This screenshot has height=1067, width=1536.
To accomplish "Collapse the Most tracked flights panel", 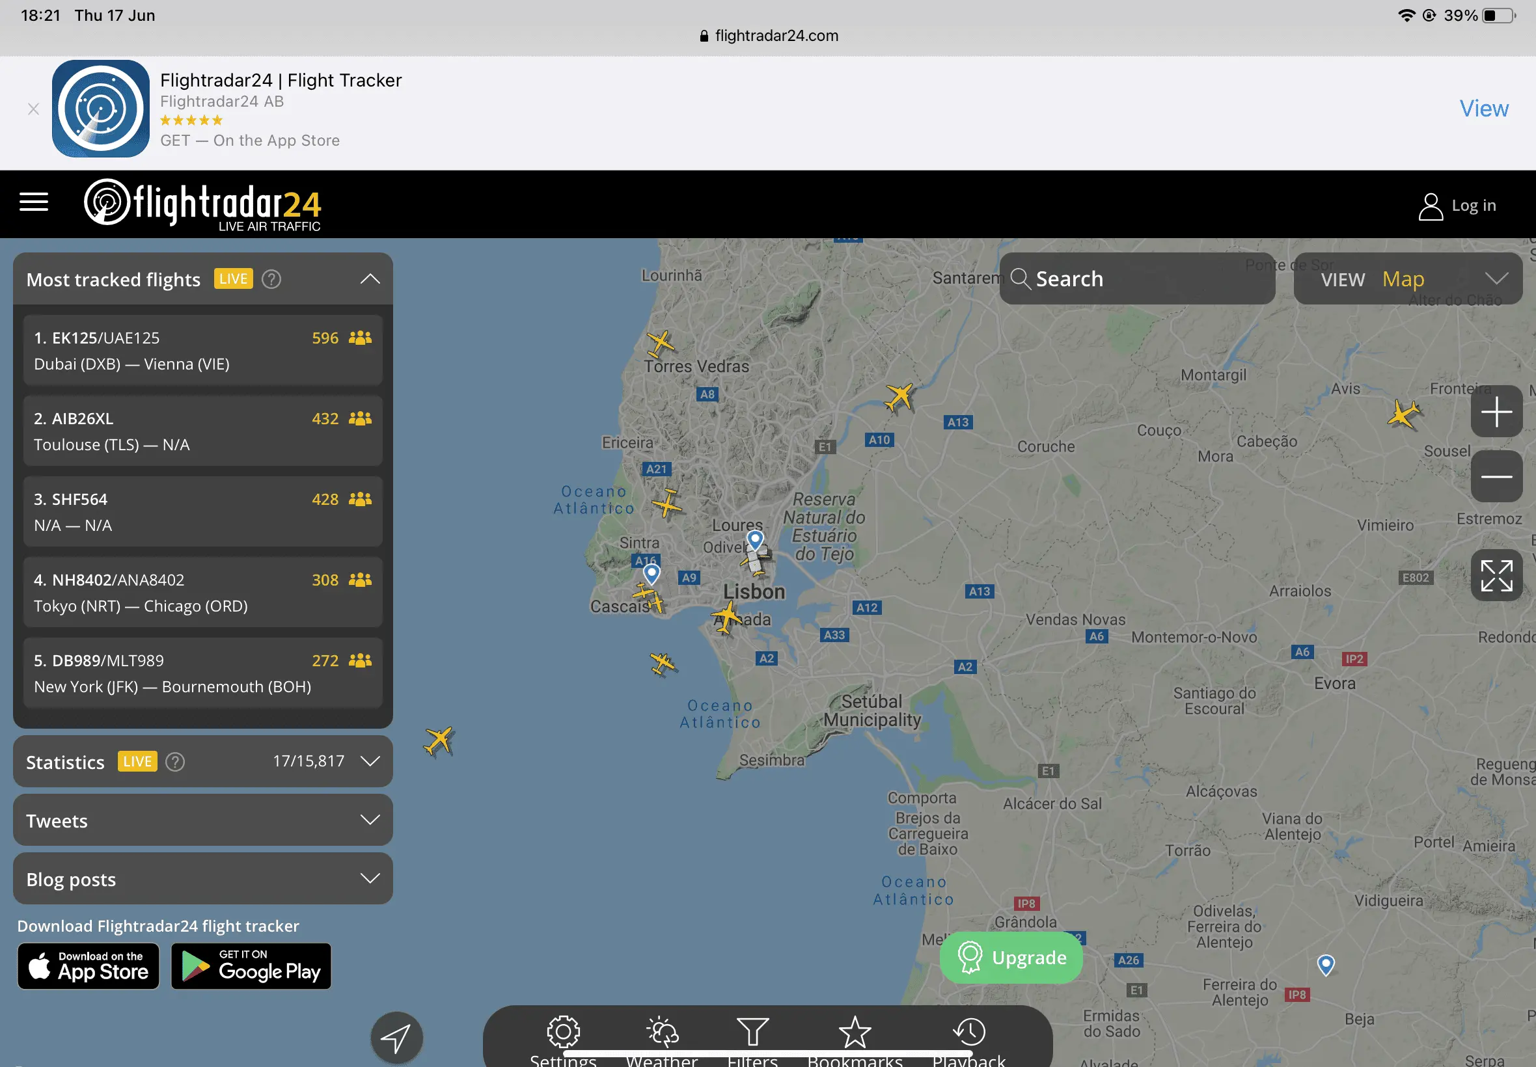I will [x=370, y=278].
